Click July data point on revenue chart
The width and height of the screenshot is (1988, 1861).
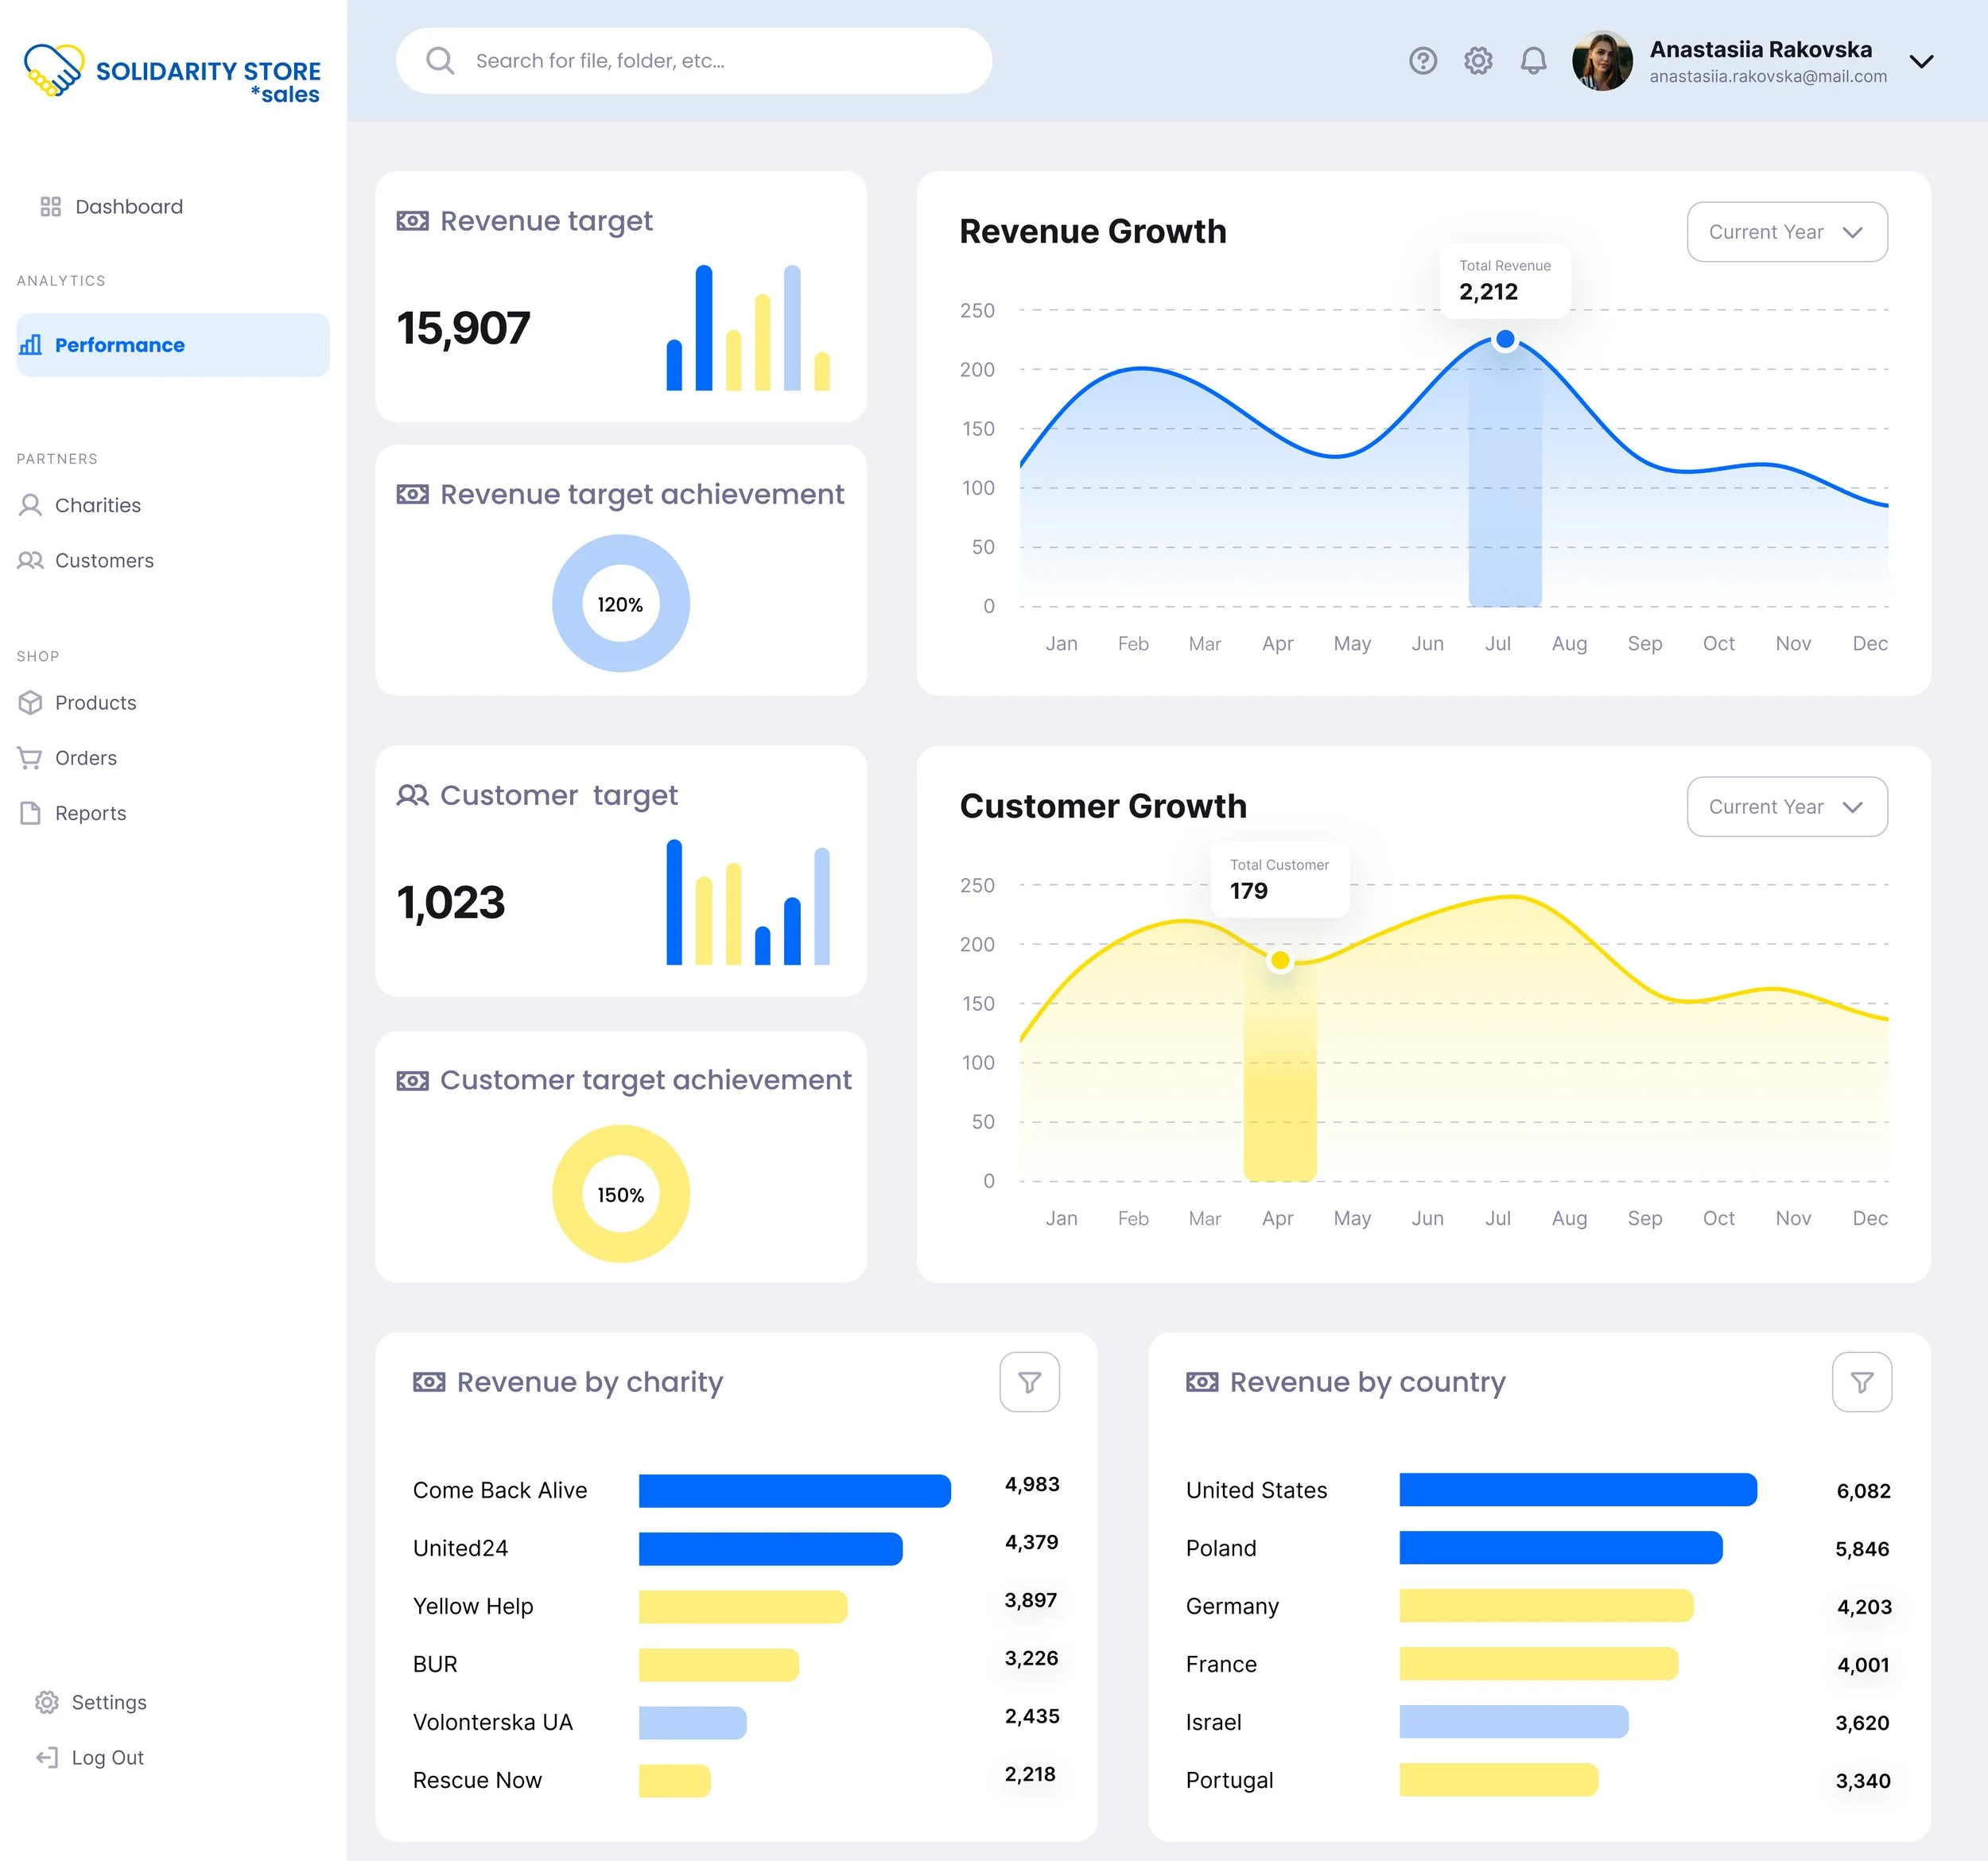point(1504,339)
